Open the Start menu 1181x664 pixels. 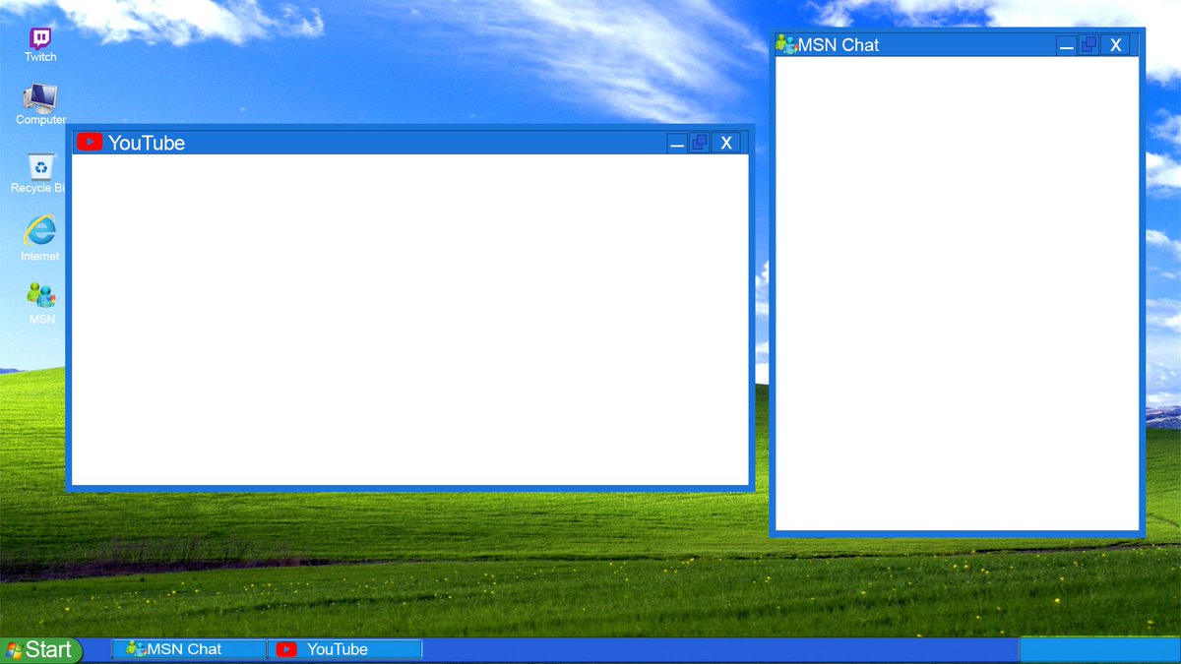click(40, 650)
